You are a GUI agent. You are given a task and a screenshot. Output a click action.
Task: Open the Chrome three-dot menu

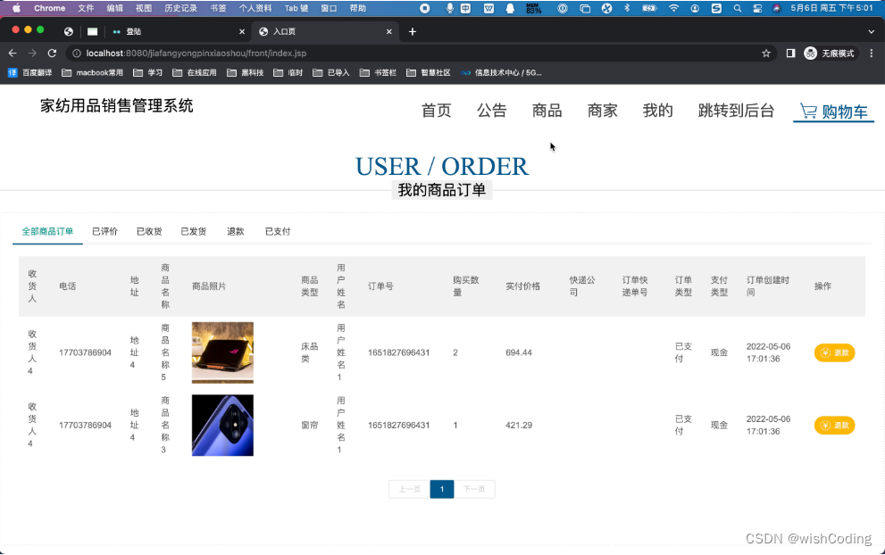(x=871, y=53)
